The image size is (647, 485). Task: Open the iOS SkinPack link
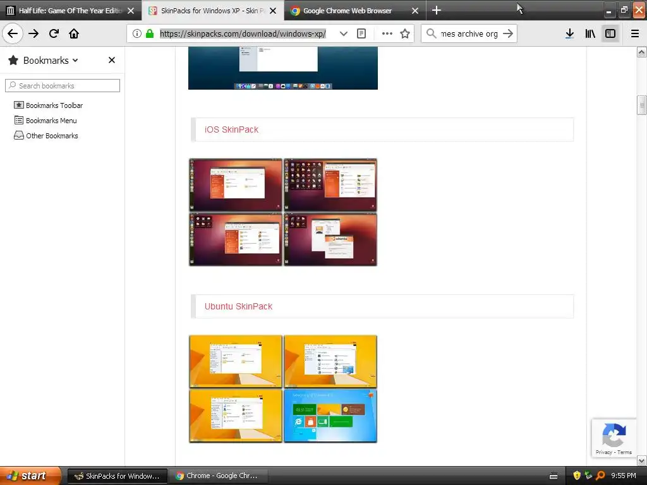pyautogui.click(x=231, y=129)
